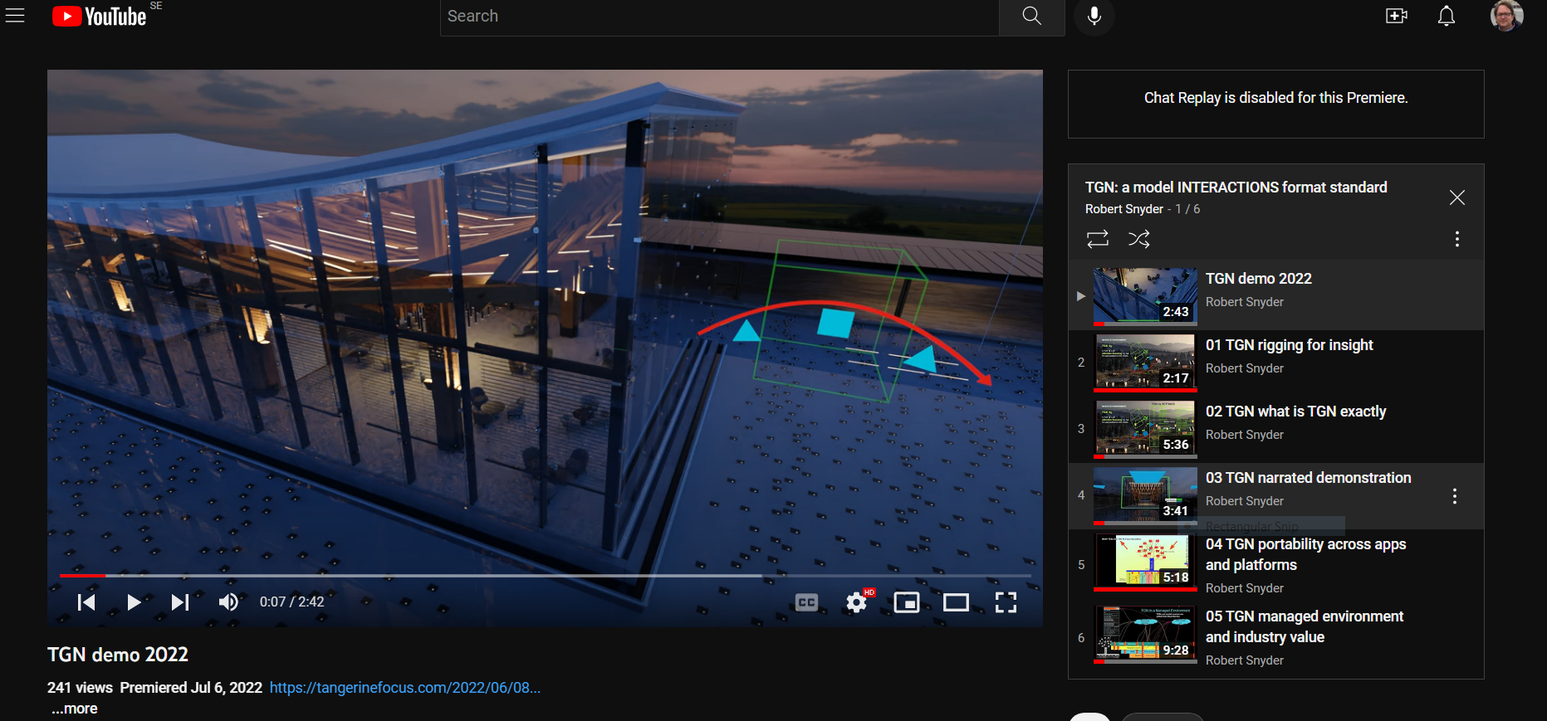Open the tangerinefocus.com link

tap(404, 688)
